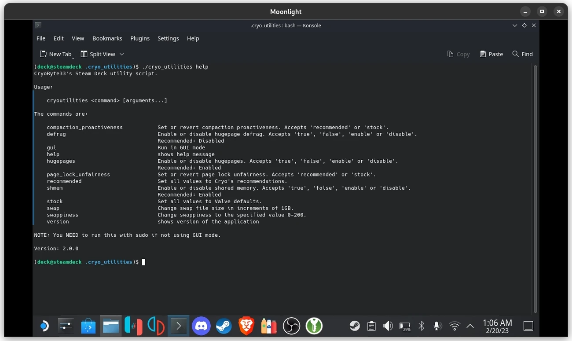Viewport: 572px width, 341px height.
Task: Click the Split View button
Action: pyautogui.click(x=98, y=54)
